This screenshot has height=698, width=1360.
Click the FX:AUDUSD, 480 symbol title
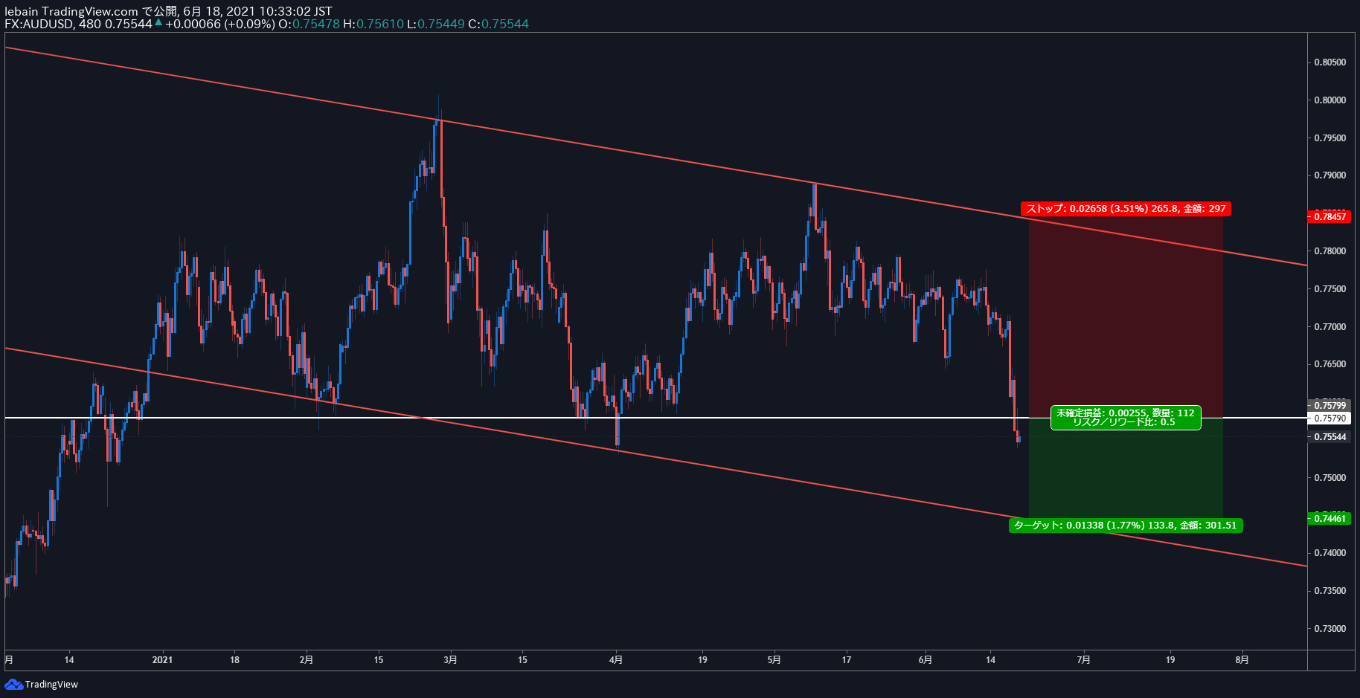coord(53,24)
